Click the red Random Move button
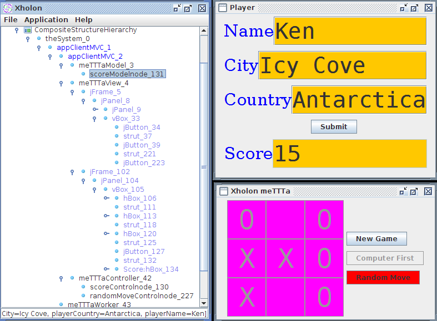This screenshot has width=437, height=321. click(x=383, y=278)
